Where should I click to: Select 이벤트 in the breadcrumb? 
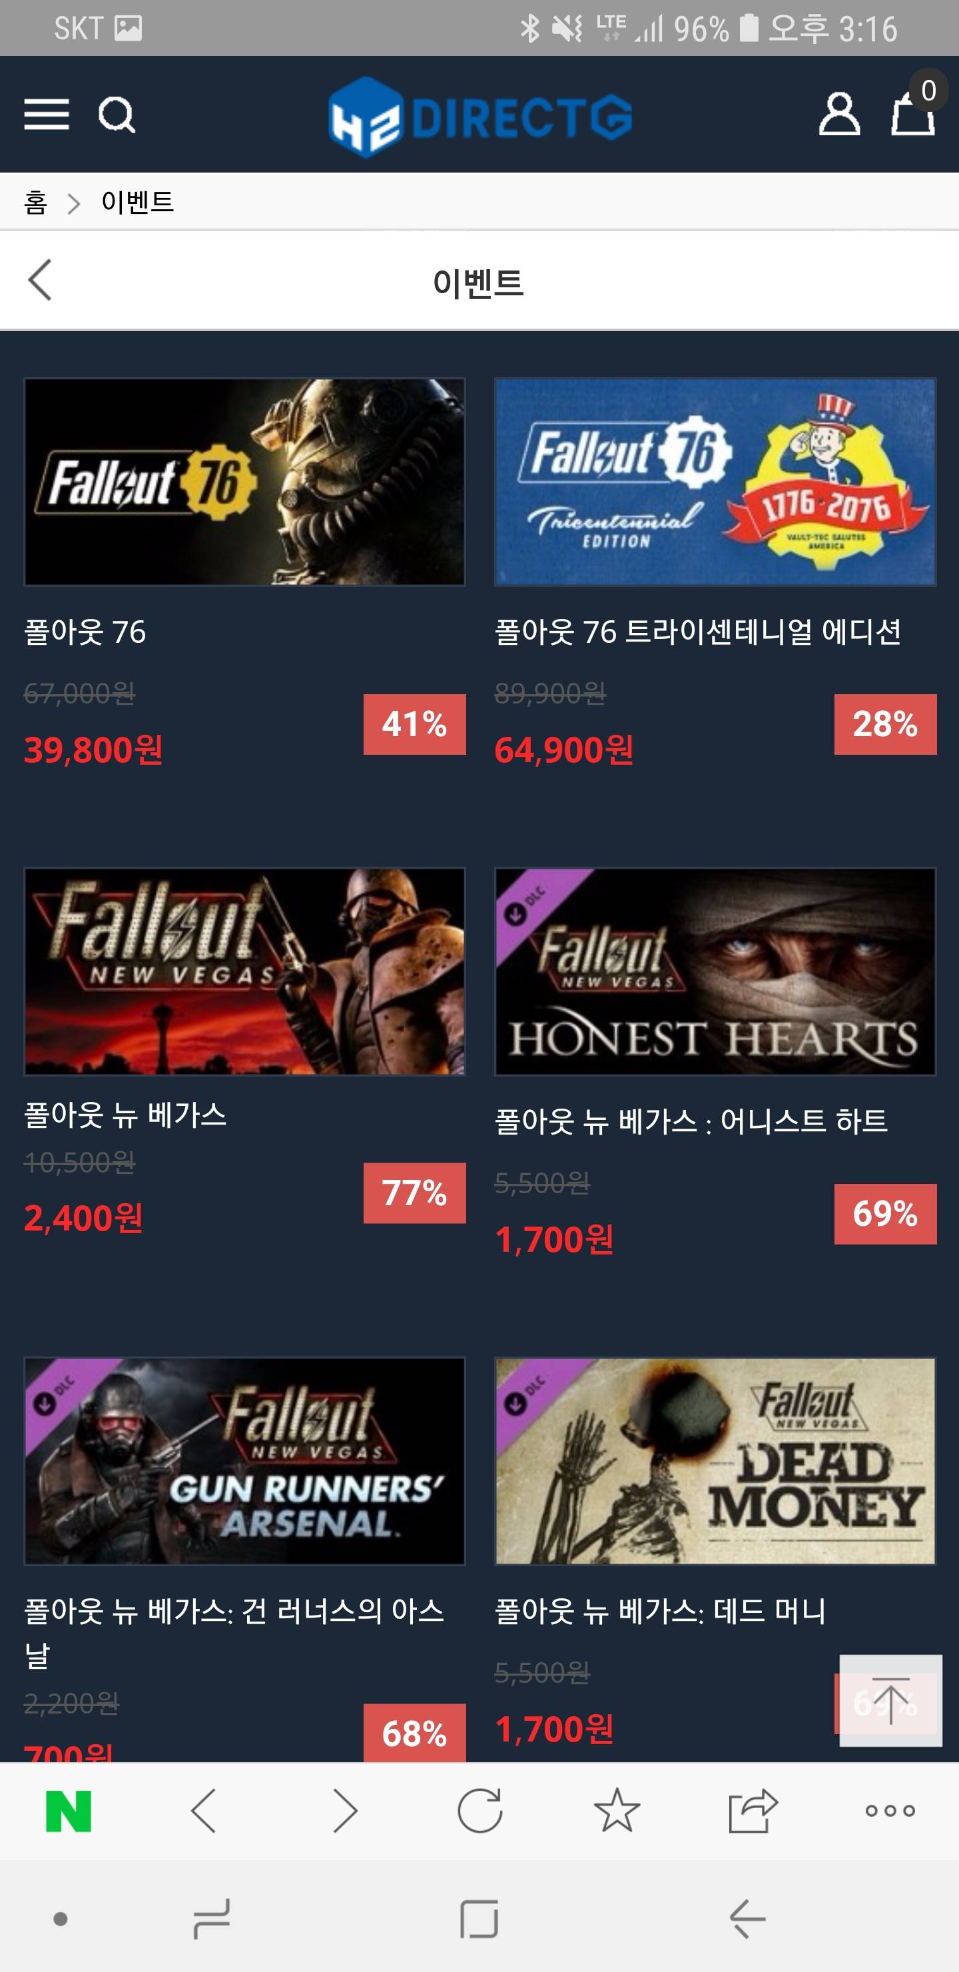coord(138,202)
